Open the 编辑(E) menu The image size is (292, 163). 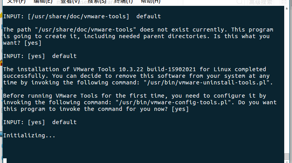click(x=43, y=2)
